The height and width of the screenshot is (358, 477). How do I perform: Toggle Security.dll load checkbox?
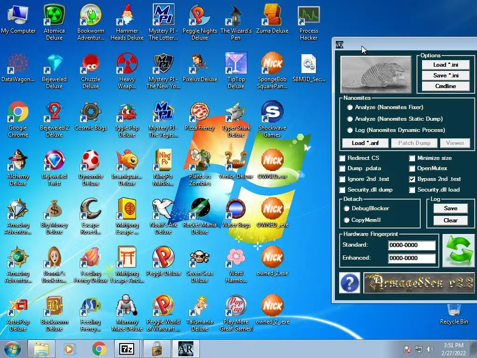click(412, 190)
